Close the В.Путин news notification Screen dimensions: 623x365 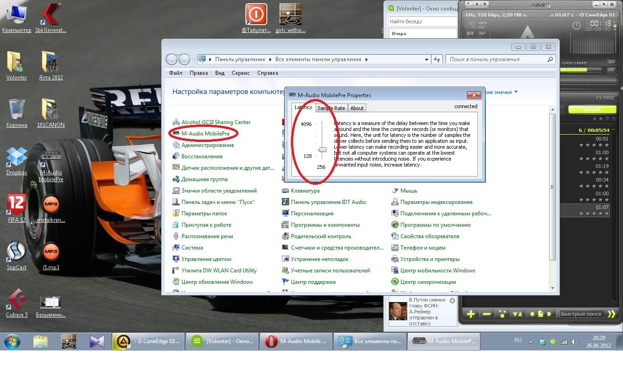452,301
